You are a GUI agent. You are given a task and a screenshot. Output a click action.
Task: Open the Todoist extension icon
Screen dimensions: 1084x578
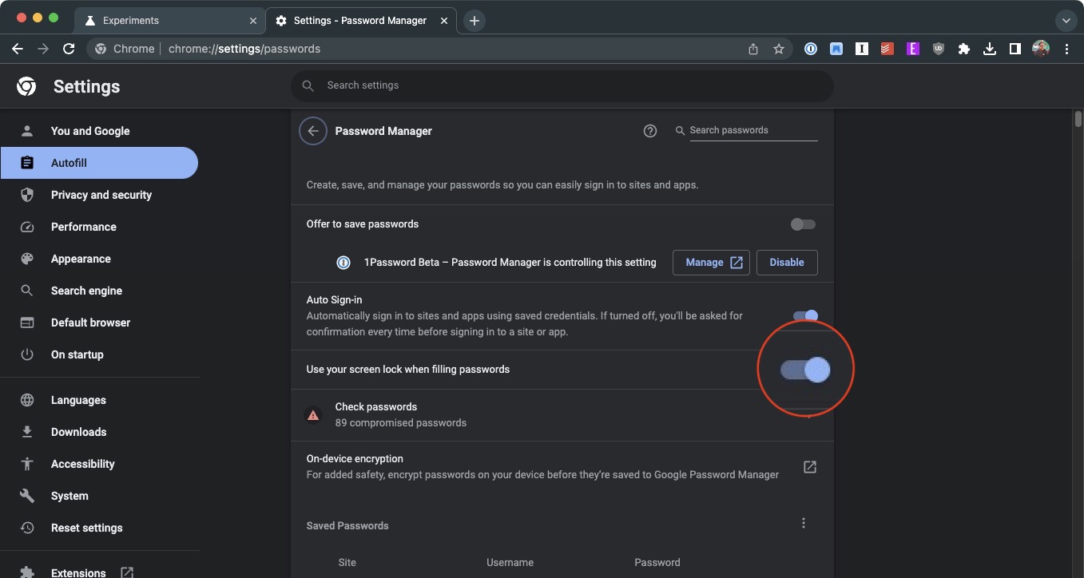pyautogui.click(x=887, y=49)
